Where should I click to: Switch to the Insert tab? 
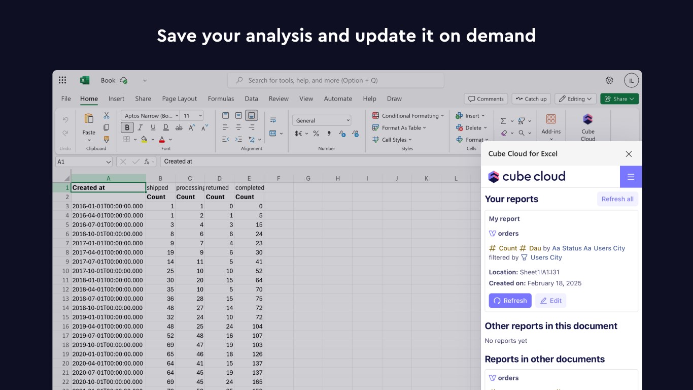(x=116, y=99)
